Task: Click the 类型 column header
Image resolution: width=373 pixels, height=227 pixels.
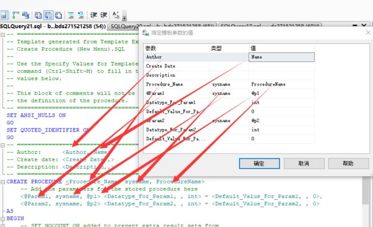Action: [229, 48]
